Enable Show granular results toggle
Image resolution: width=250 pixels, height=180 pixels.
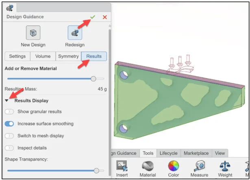(x=9, y=111)
